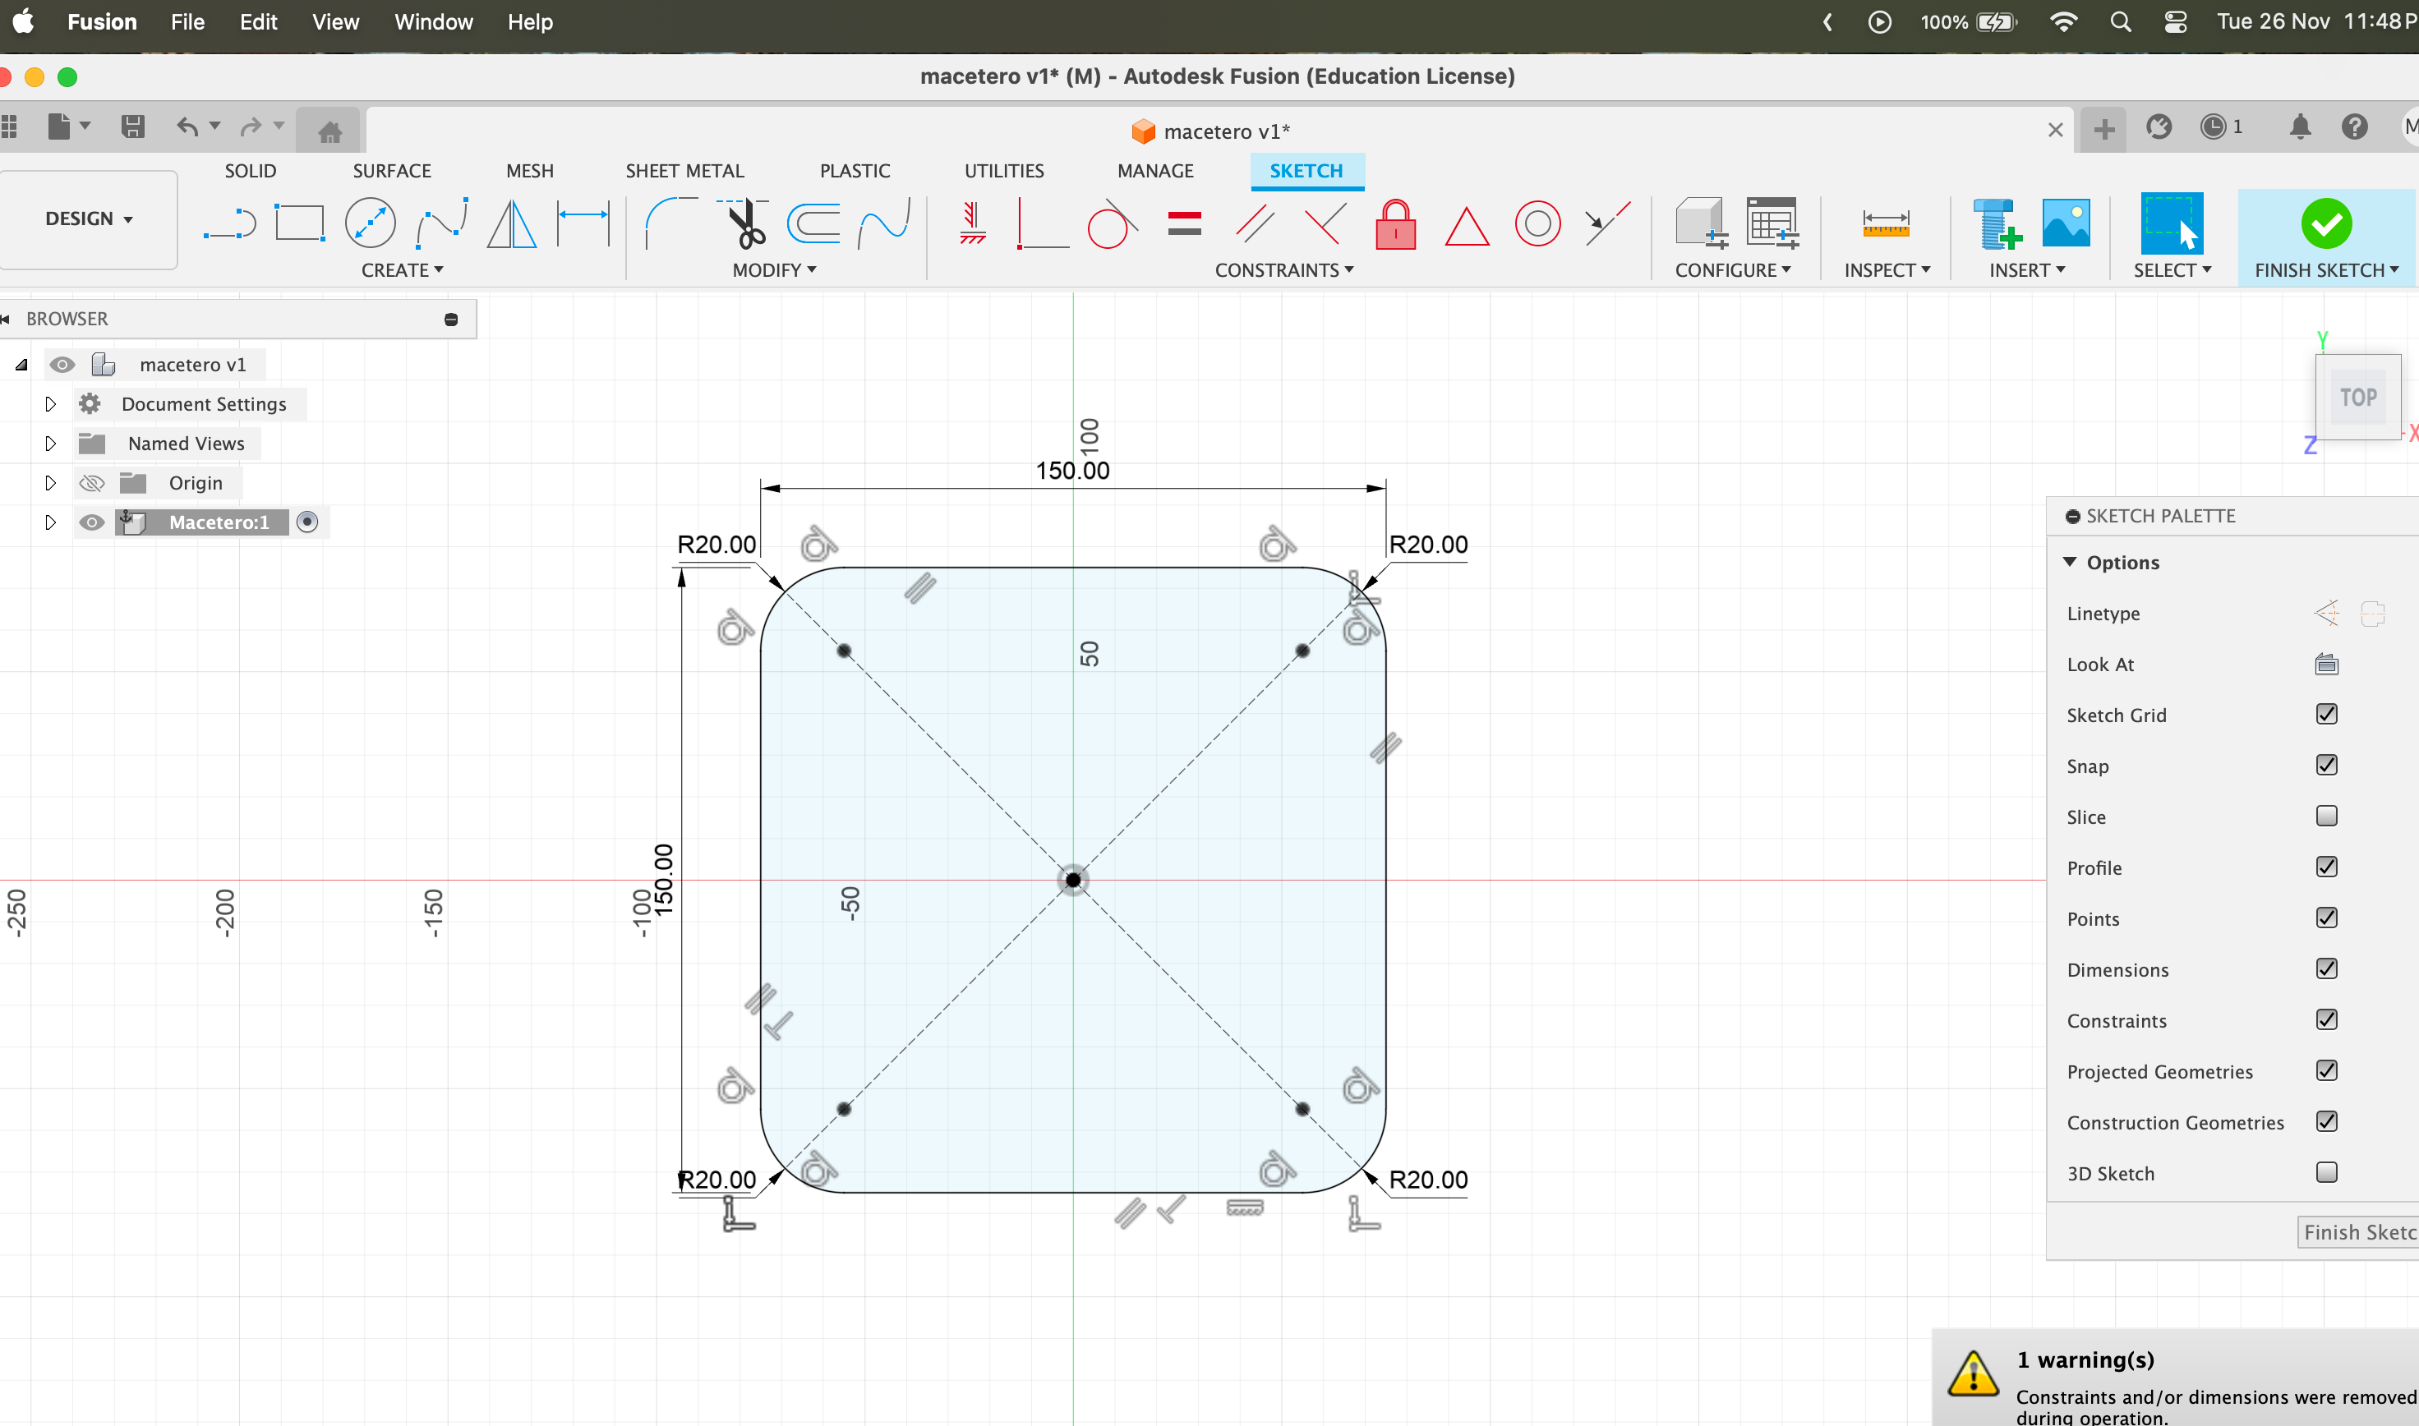
Task: Open the CREATE dropdown menu
Action: tap(402, 270)
